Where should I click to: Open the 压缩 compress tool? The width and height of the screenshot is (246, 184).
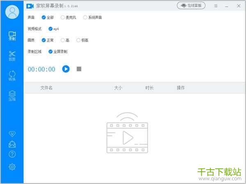pos(12,96)
